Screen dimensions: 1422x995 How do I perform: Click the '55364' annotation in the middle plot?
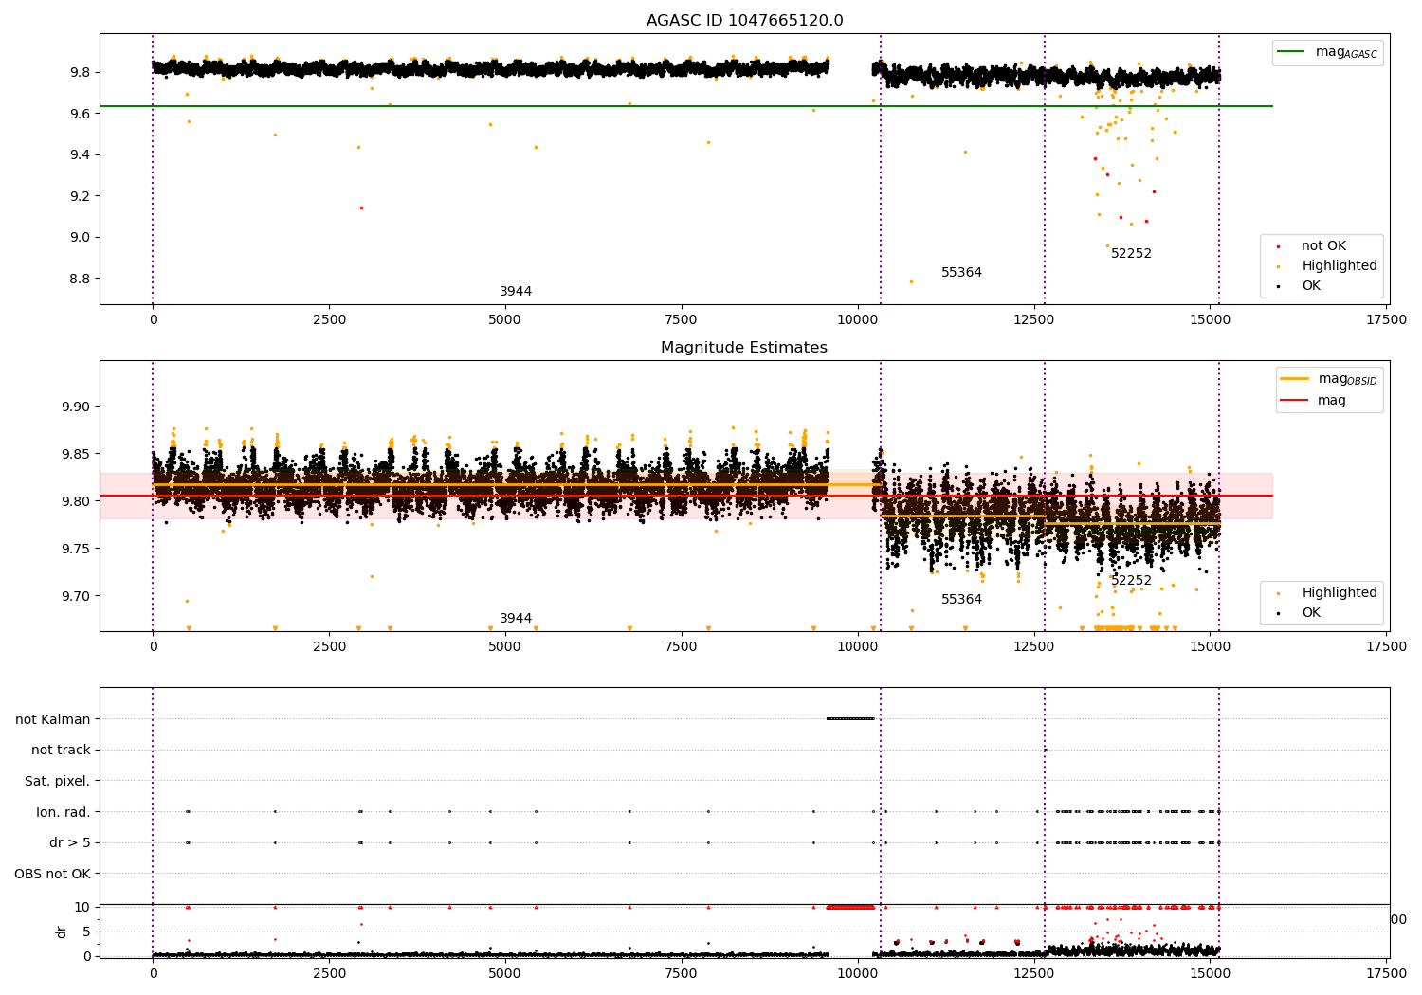point(961,600)
